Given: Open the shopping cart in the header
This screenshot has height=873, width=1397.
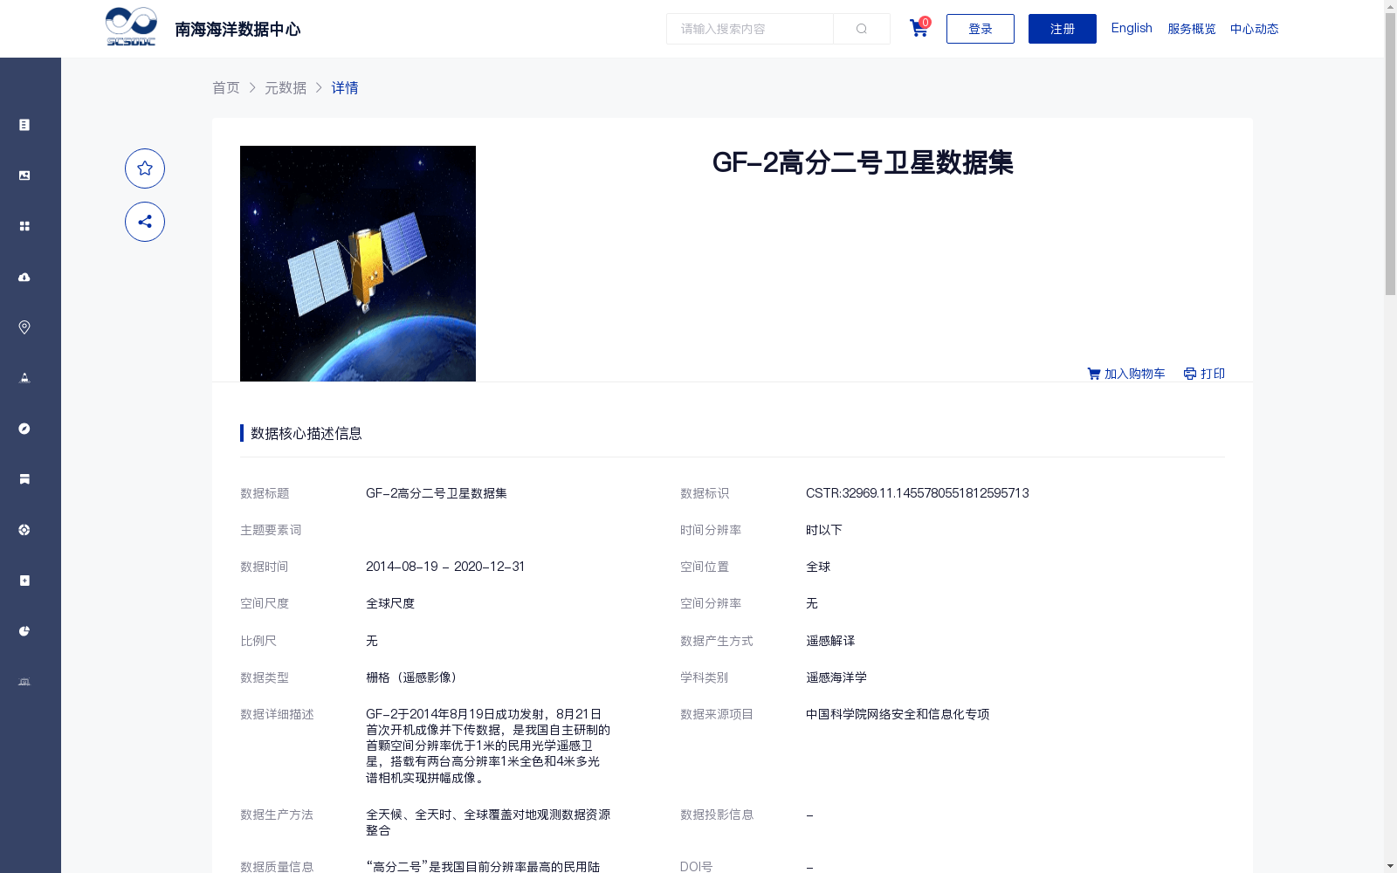Looking at the screenshot, I should click(x=919, y=28).
